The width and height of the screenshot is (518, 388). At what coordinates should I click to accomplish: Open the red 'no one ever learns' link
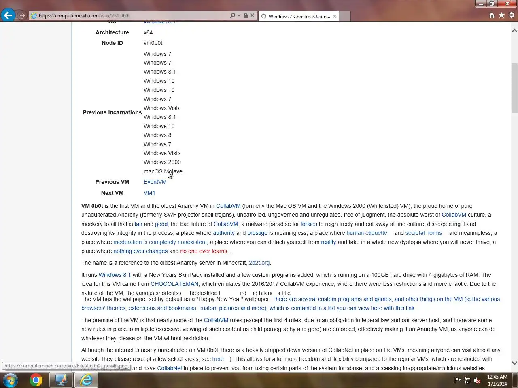204,251
